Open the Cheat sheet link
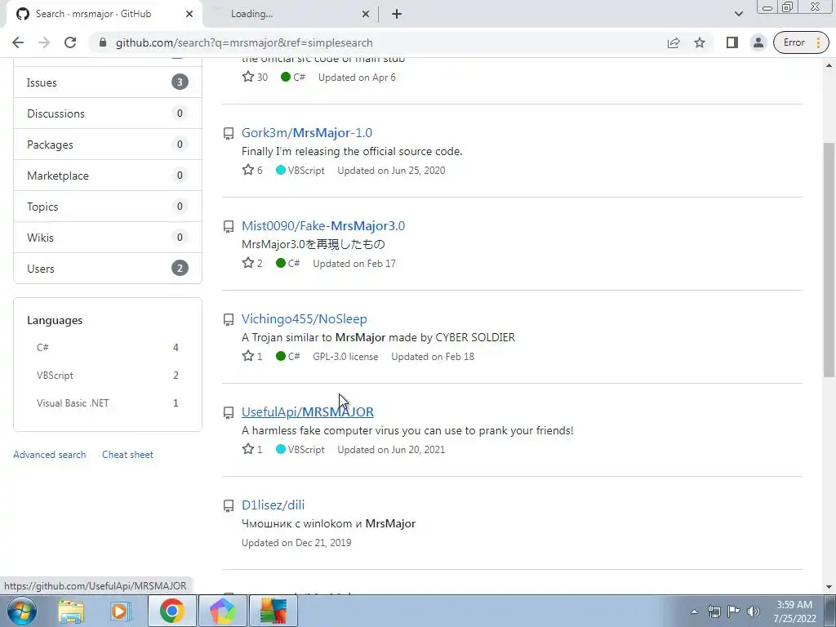 click(x=127, y=455)
